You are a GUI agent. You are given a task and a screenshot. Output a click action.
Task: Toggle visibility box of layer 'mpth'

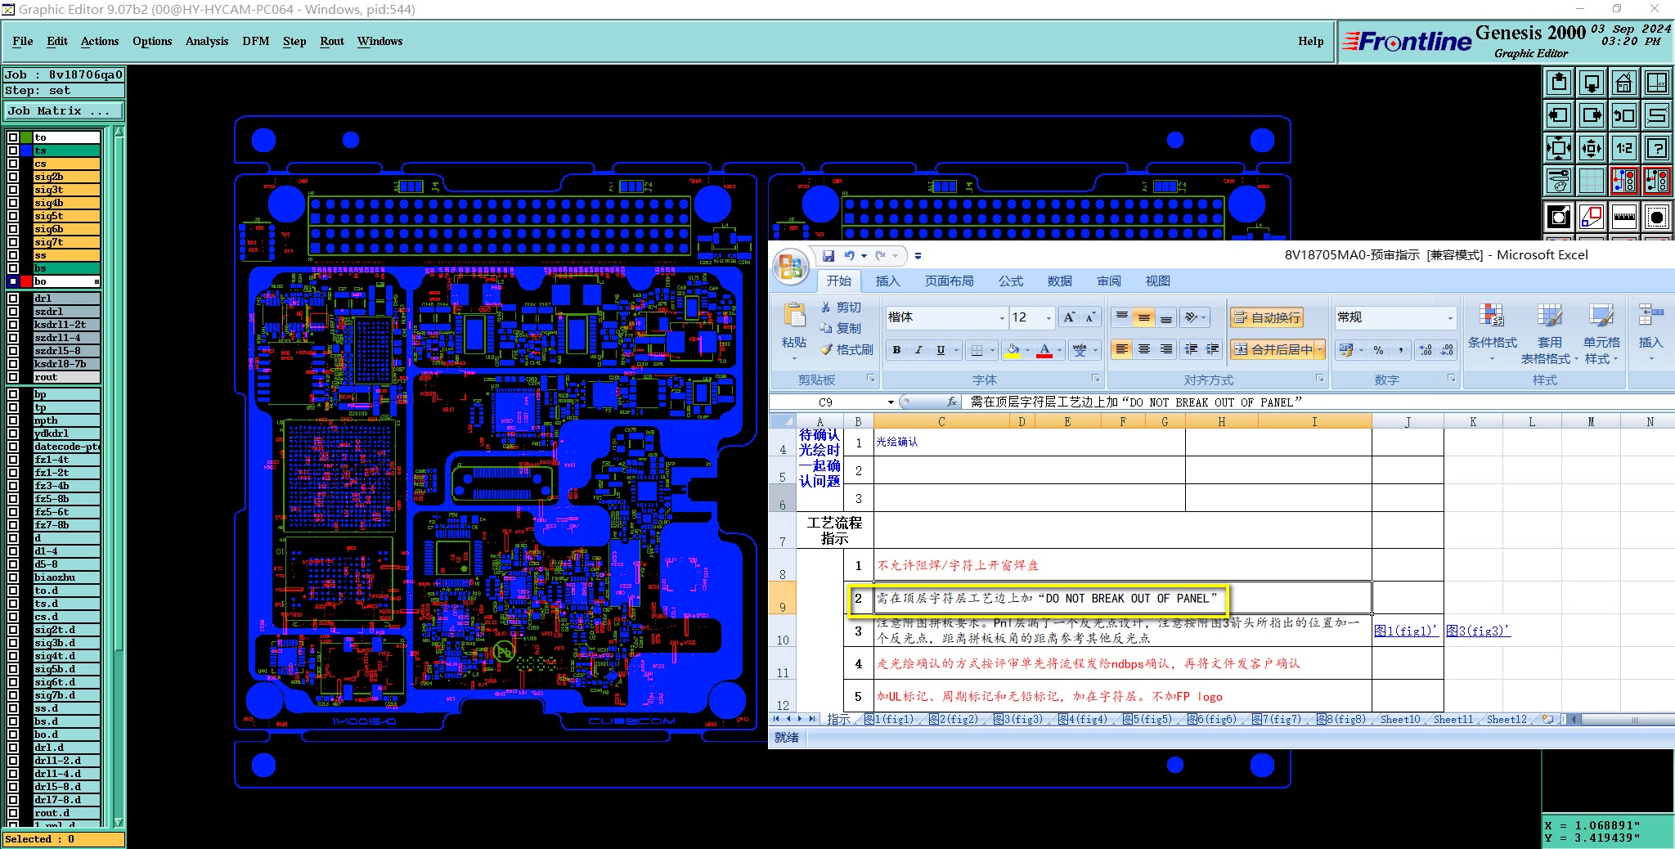point(13,420)
